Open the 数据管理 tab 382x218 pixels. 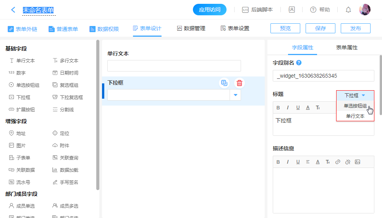(191, 28)
